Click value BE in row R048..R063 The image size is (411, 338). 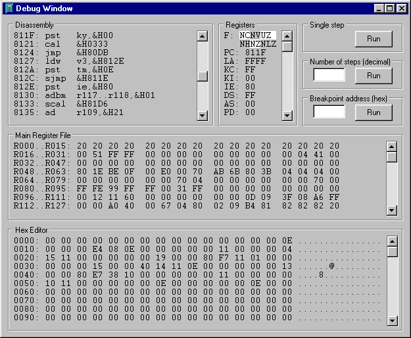click(113, 172)
